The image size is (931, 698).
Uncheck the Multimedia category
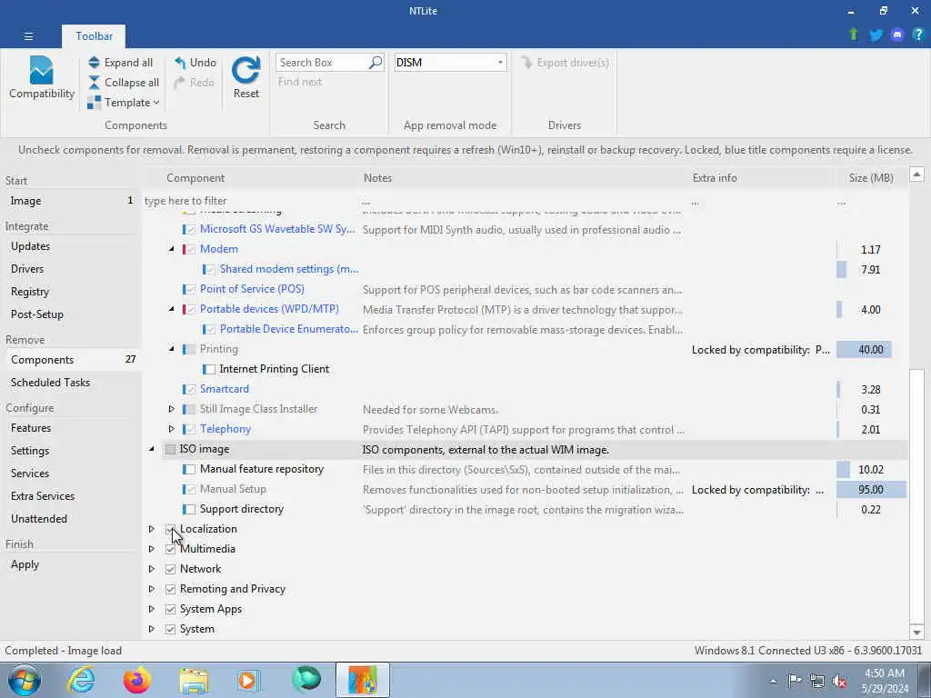pos(170,549)
